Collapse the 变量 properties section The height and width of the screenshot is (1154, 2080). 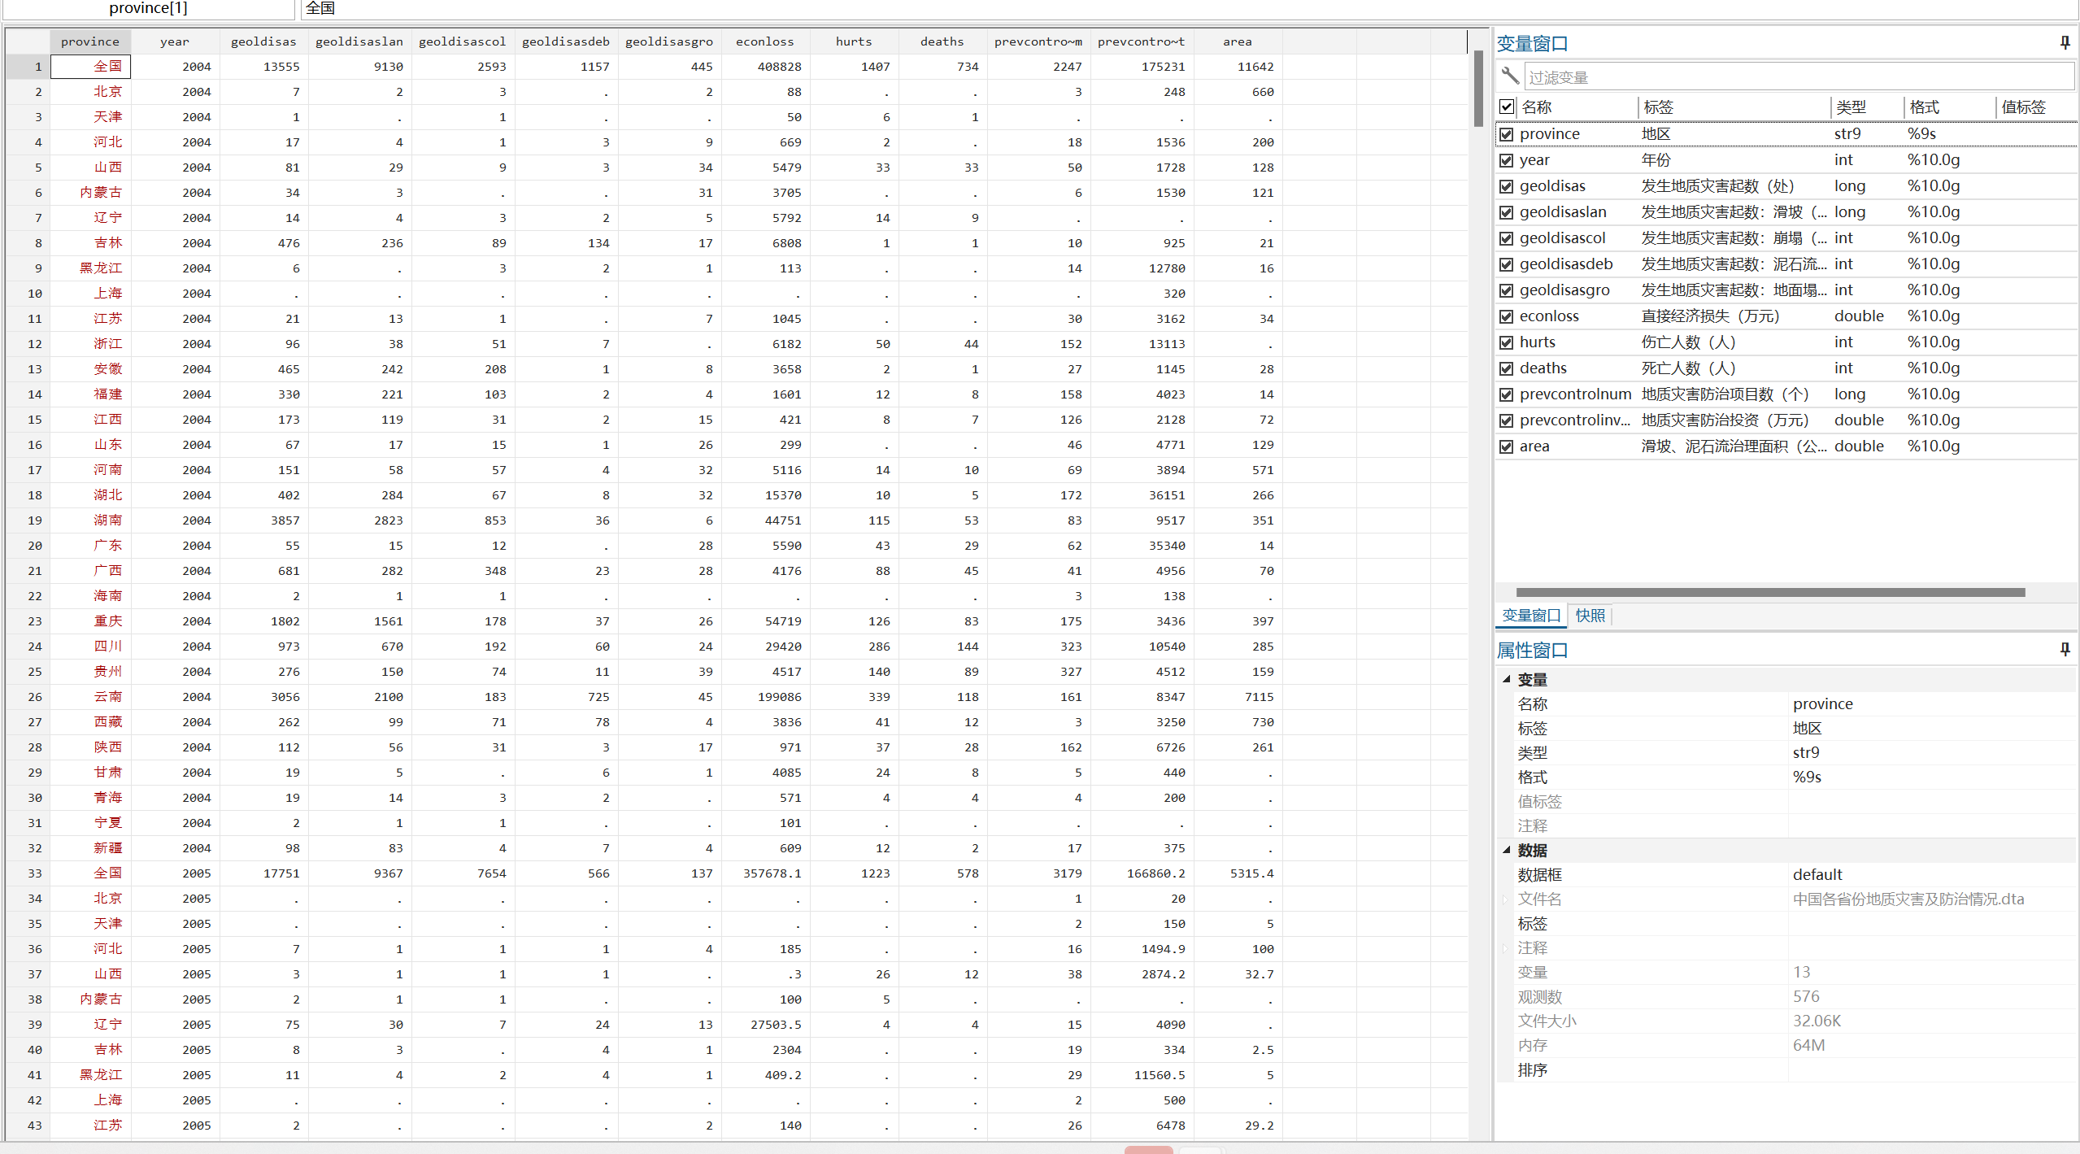tap(1507, 679)
